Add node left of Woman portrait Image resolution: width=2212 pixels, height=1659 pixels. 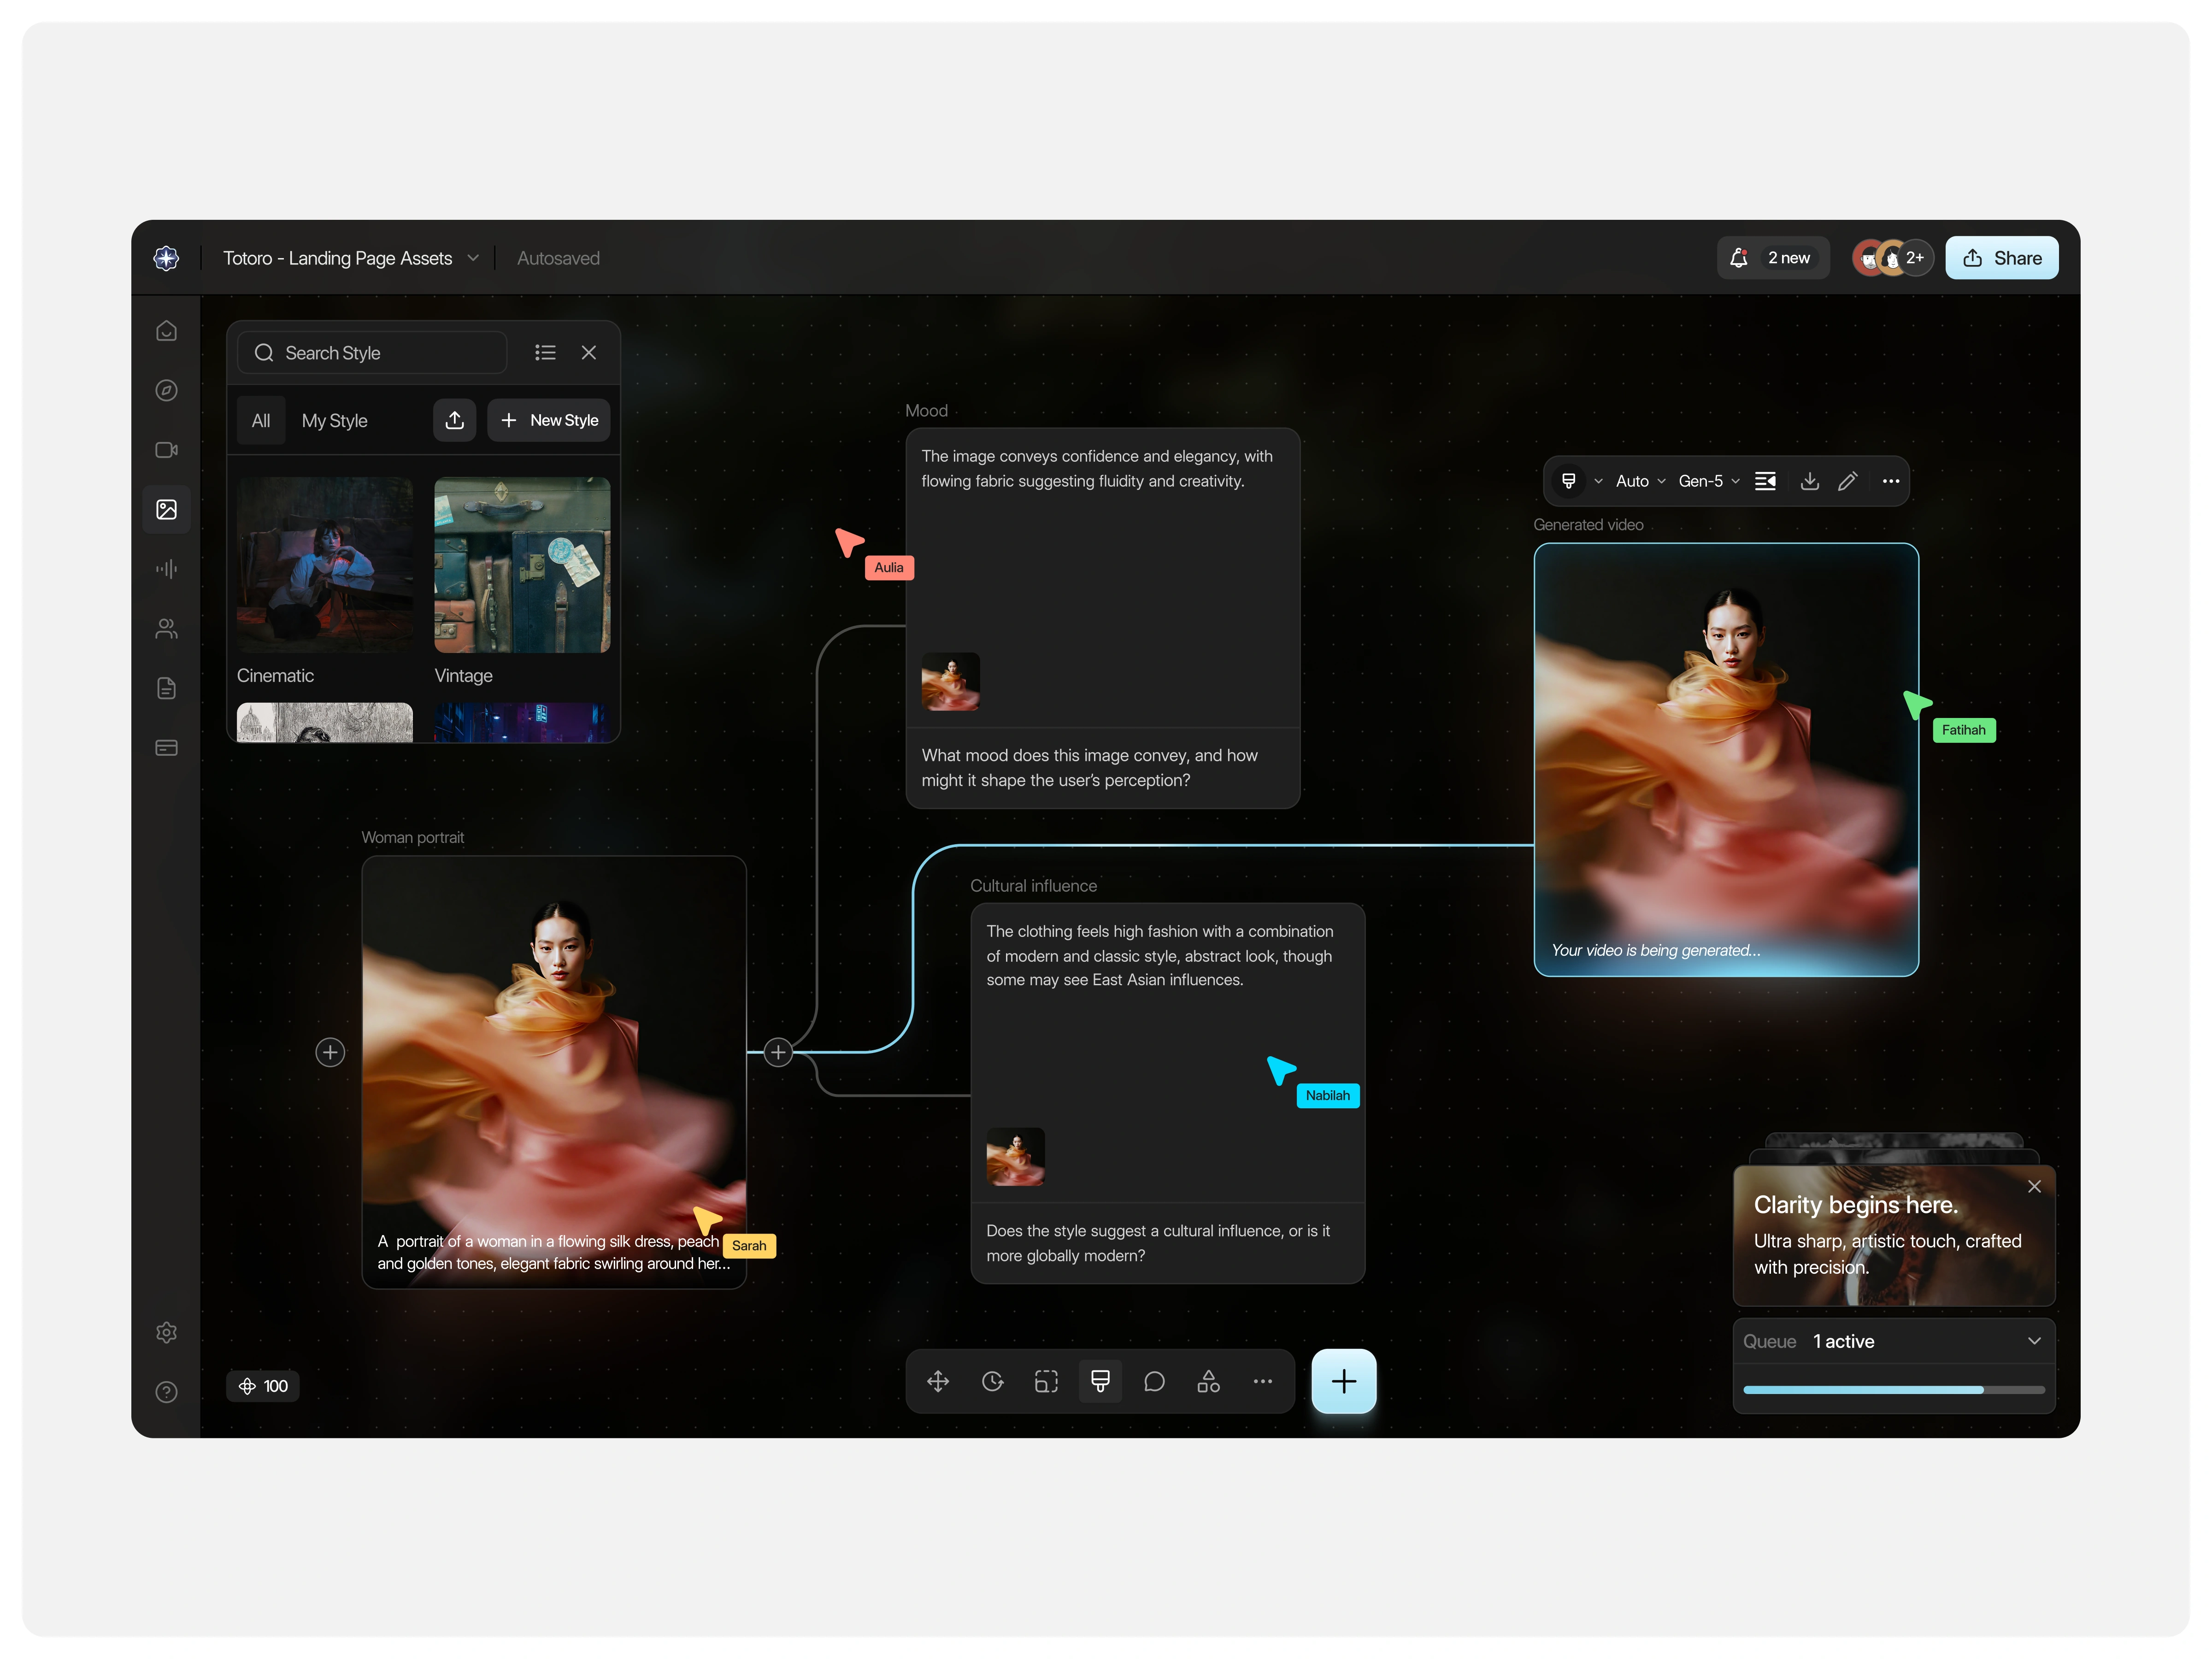tap(330, 1052)
